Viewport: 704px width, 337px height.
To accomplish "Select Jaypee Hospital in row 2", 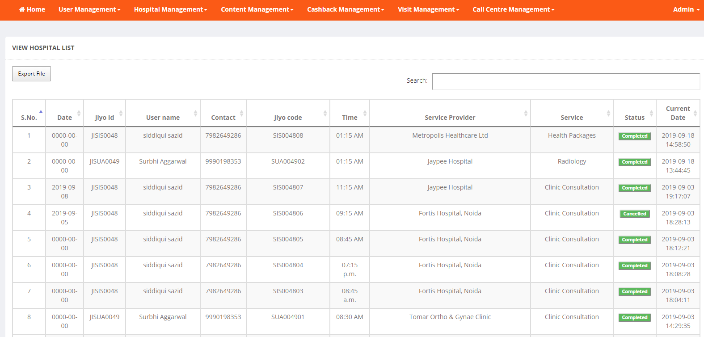I will click(x=450, y=161).
